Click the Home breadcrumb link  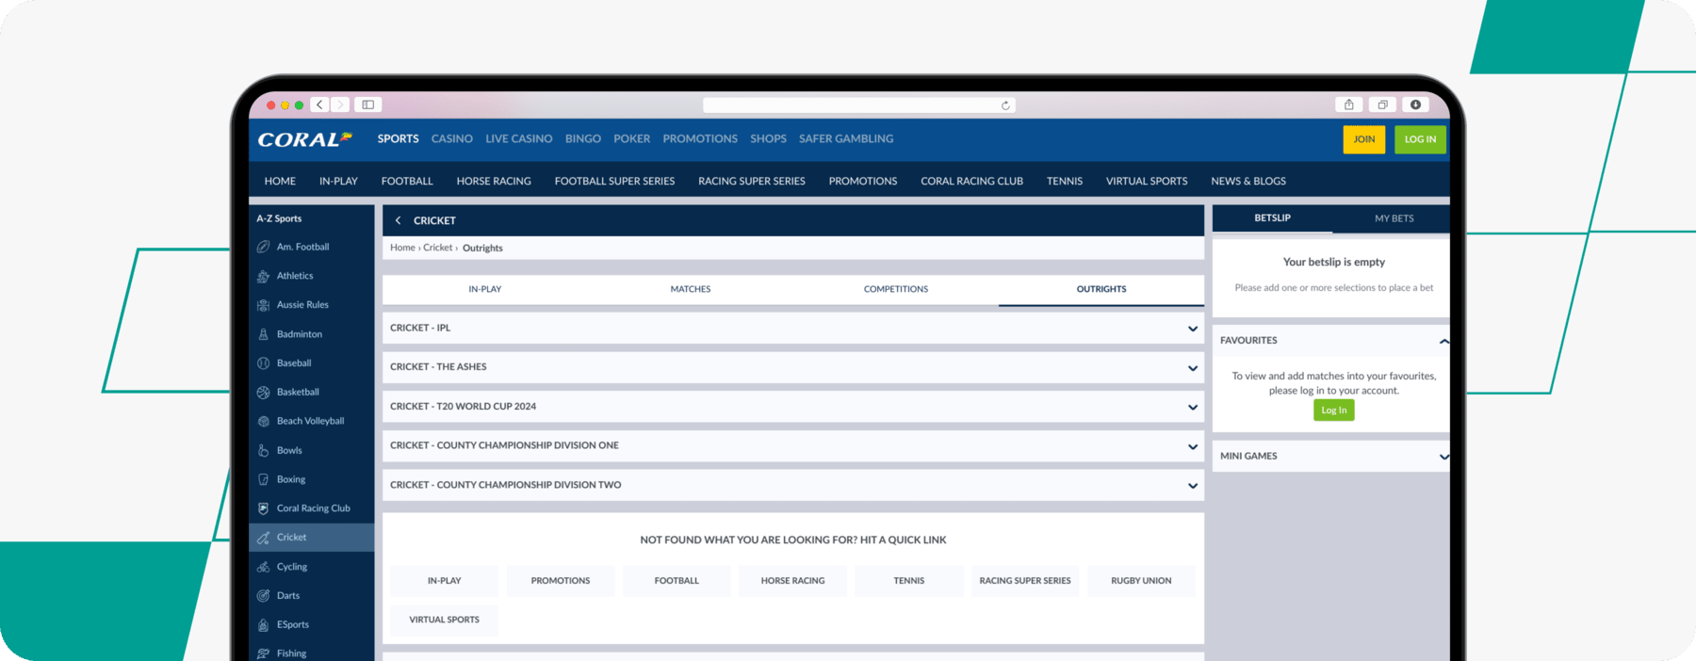[x=402, y=248]
